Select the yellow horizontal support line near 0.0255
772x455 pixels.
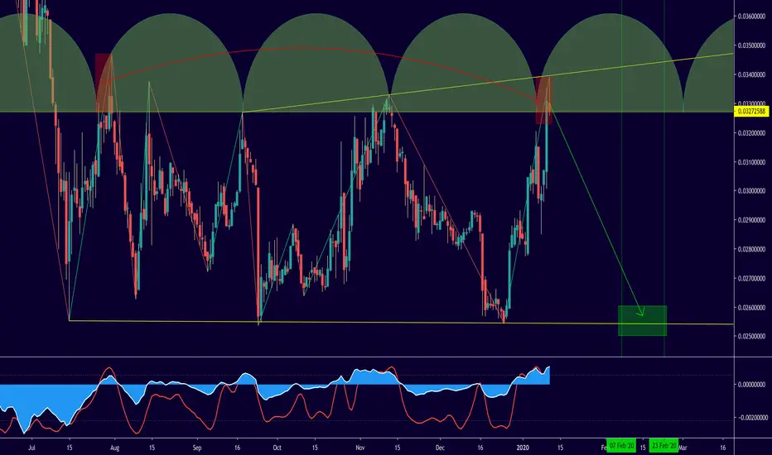coord(401,323)
